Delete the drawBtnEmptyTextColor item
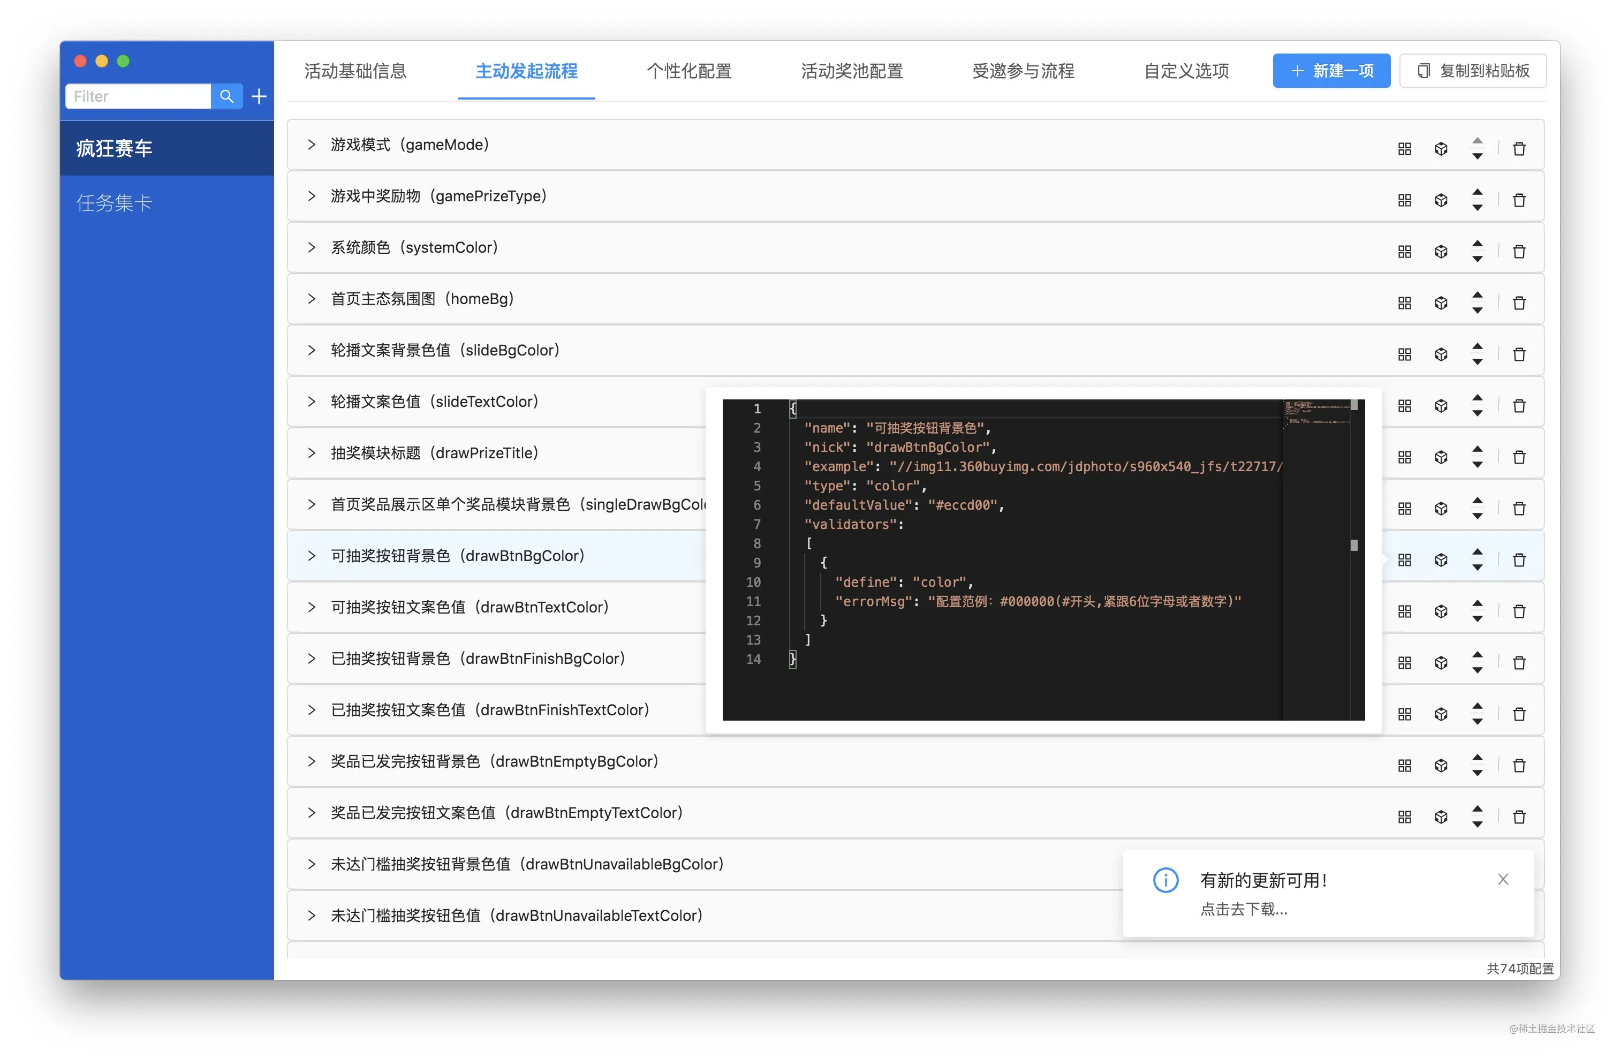Viewport: 1620px width, 1059px height. (x=1519, y=816)
